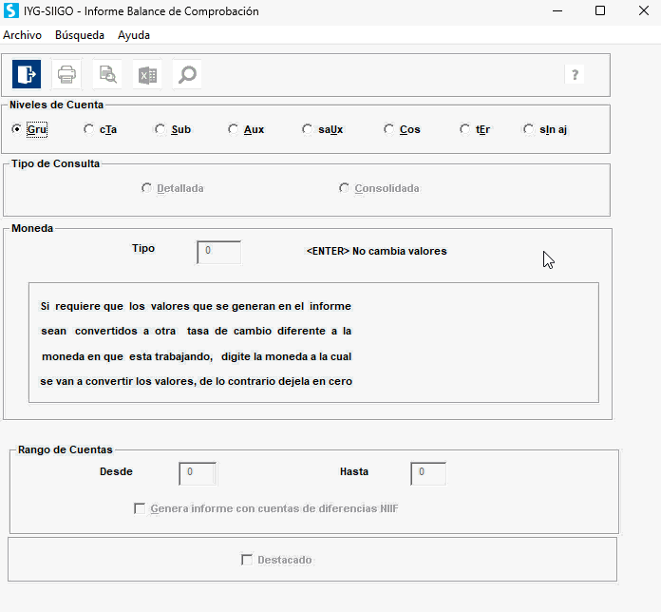Viewport: 661px width, 612px height.
Task: Toggle the Destacado checkbox
Action: click(247, 560)
